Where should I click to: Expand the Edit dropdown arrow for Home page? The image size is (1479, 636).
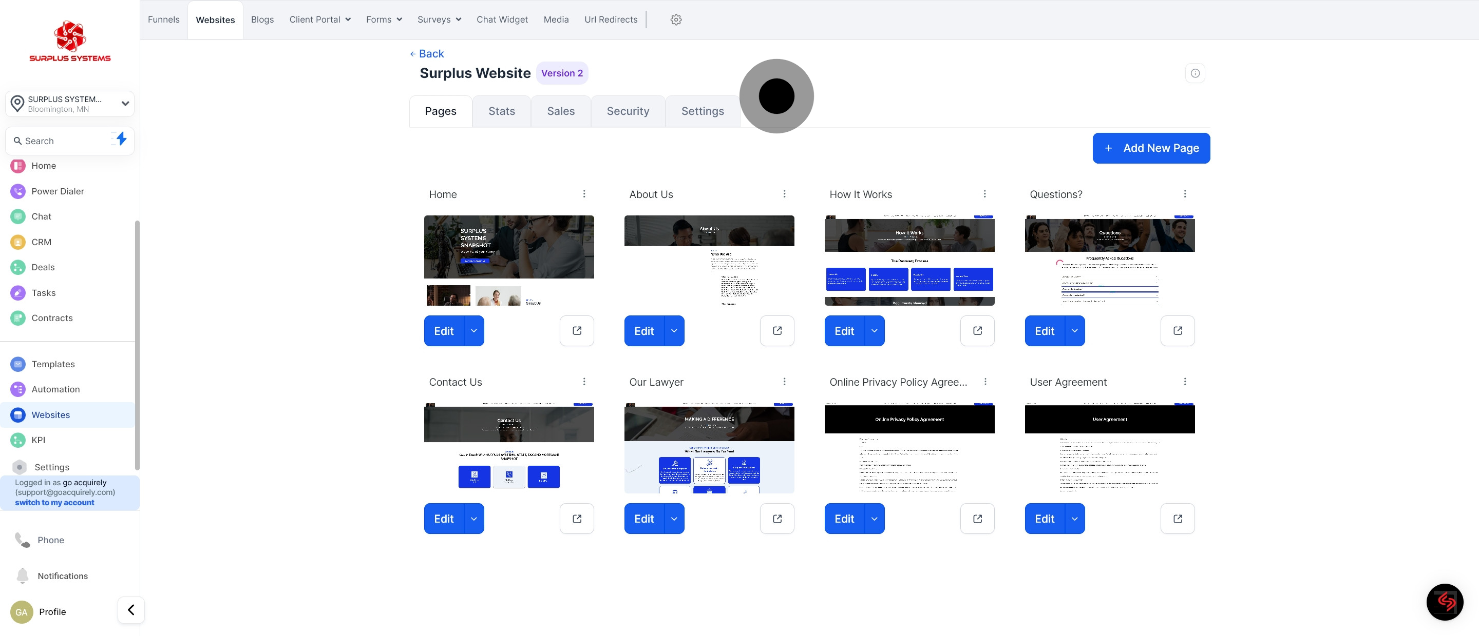473,331
